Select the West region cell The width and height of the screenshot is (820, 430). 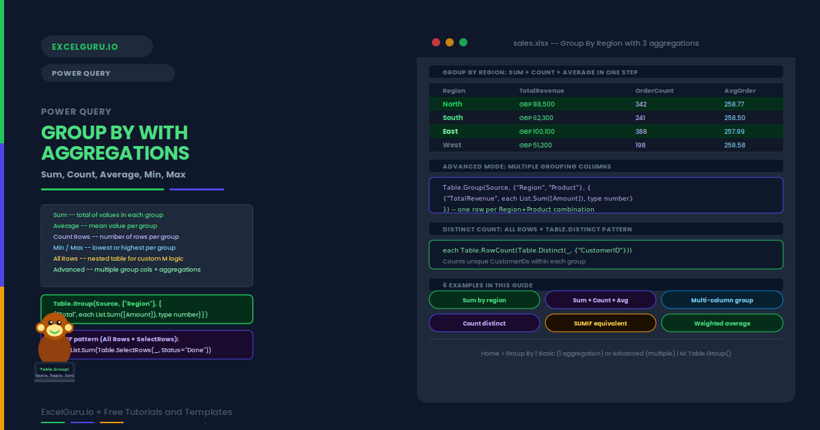[x=452, y=145]
